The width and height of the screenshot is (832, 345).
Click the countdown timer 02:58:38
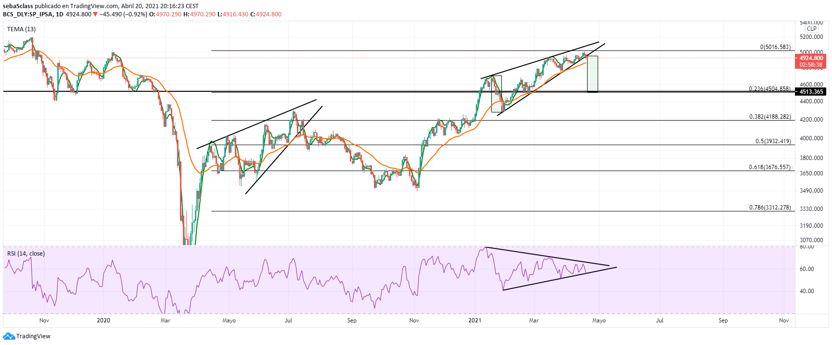pyautogui.click(x=811, y=65)
